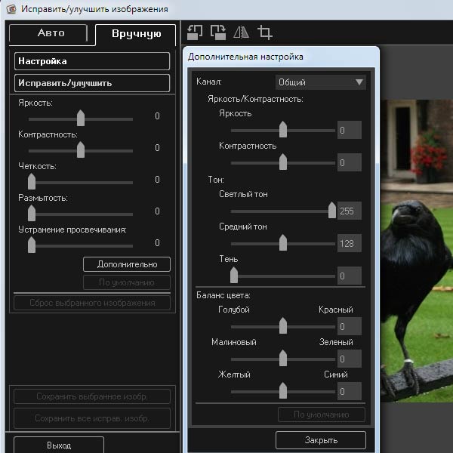Click the left panel По умолчанию button
This screenshot has height=453, width=453.
coord(127,282)
